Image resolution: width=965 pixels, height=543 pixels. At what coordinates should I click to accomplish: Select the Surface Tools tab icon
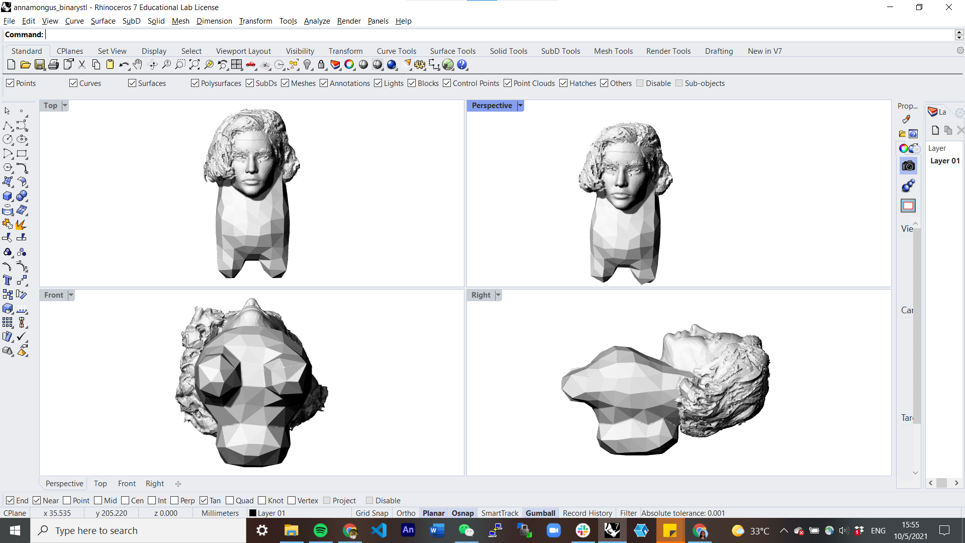click(452, 51)
